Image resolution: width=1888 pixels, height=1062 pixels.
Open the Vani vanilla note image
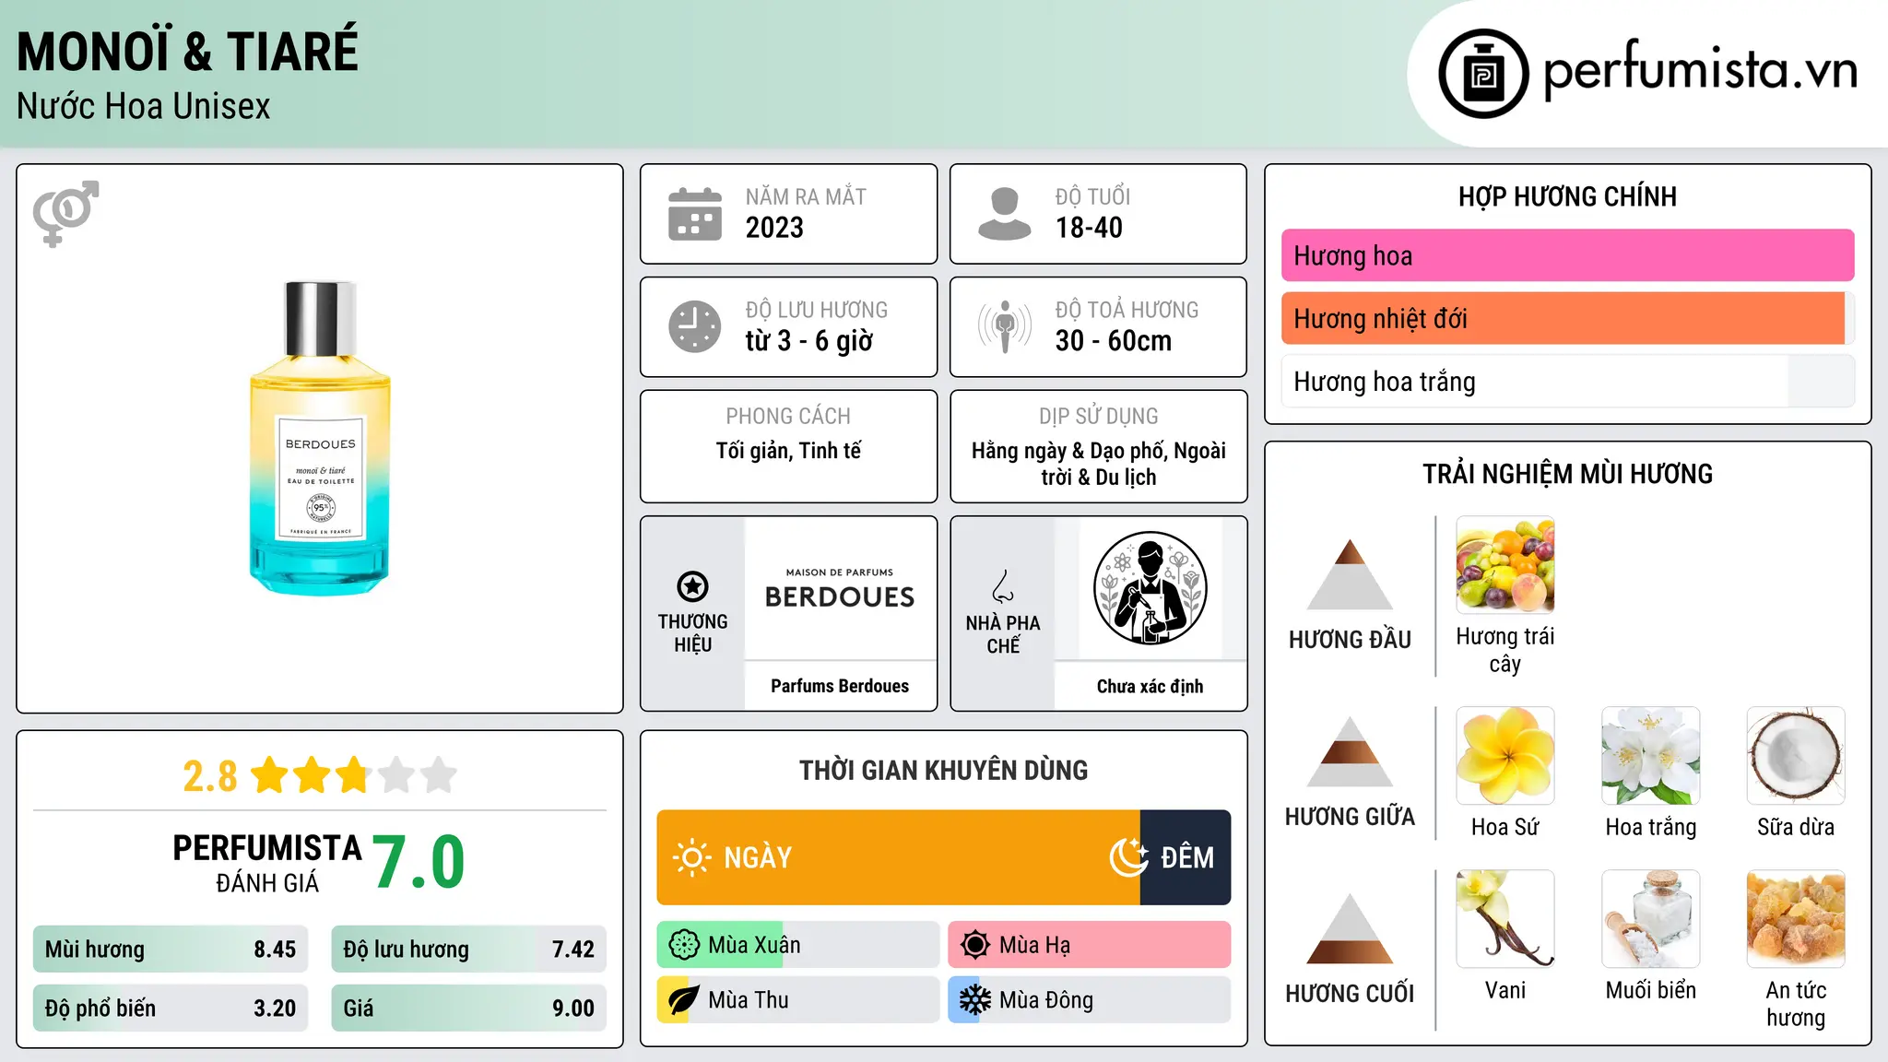[1505, 919]
